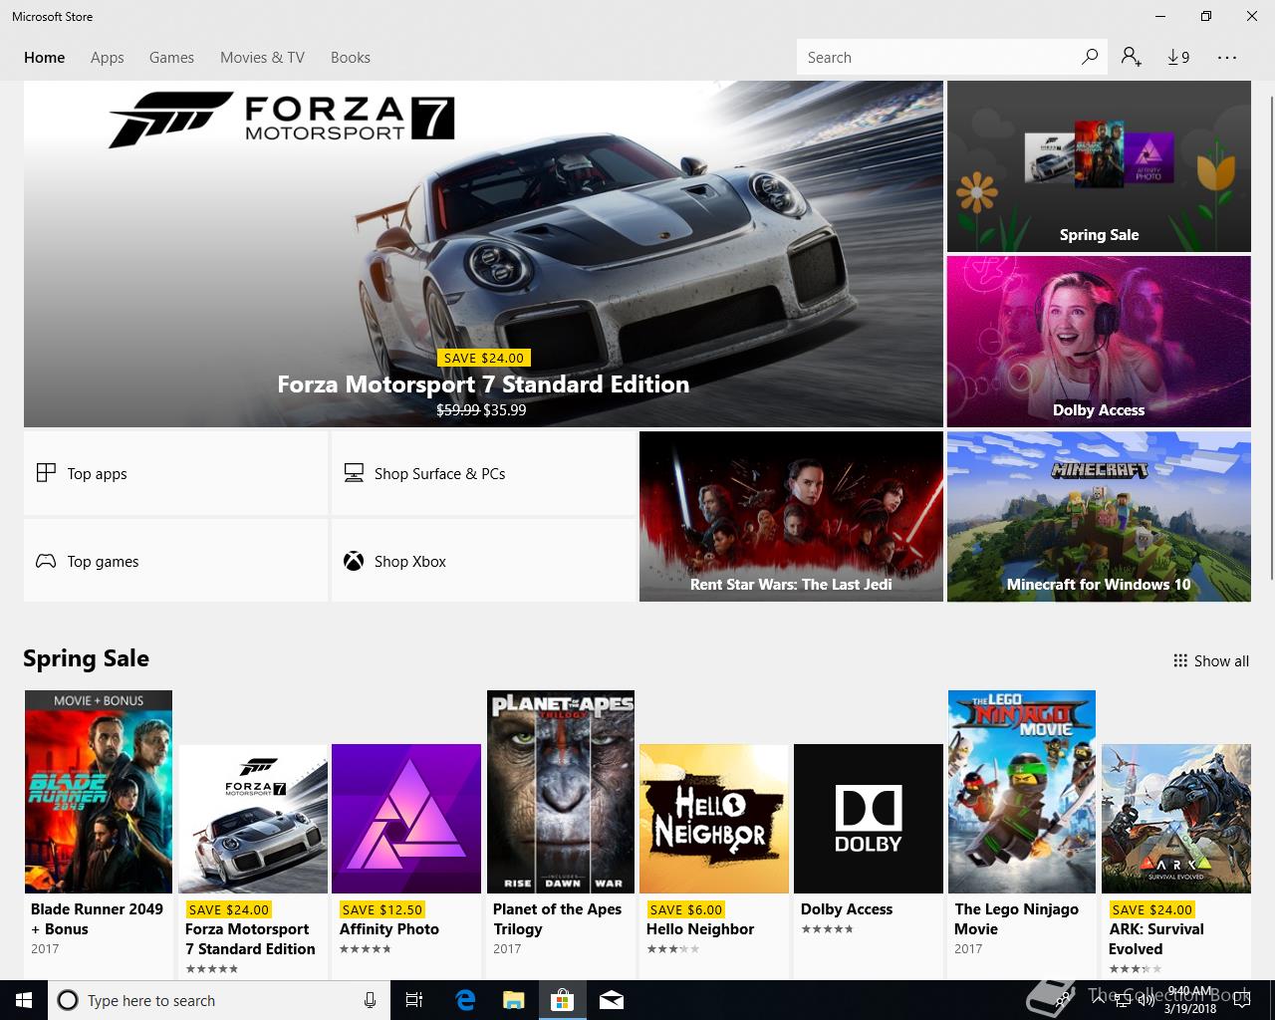Click the Top apps grid icon
Viewport: 1275px width, 1020px height.
[46, 472]
